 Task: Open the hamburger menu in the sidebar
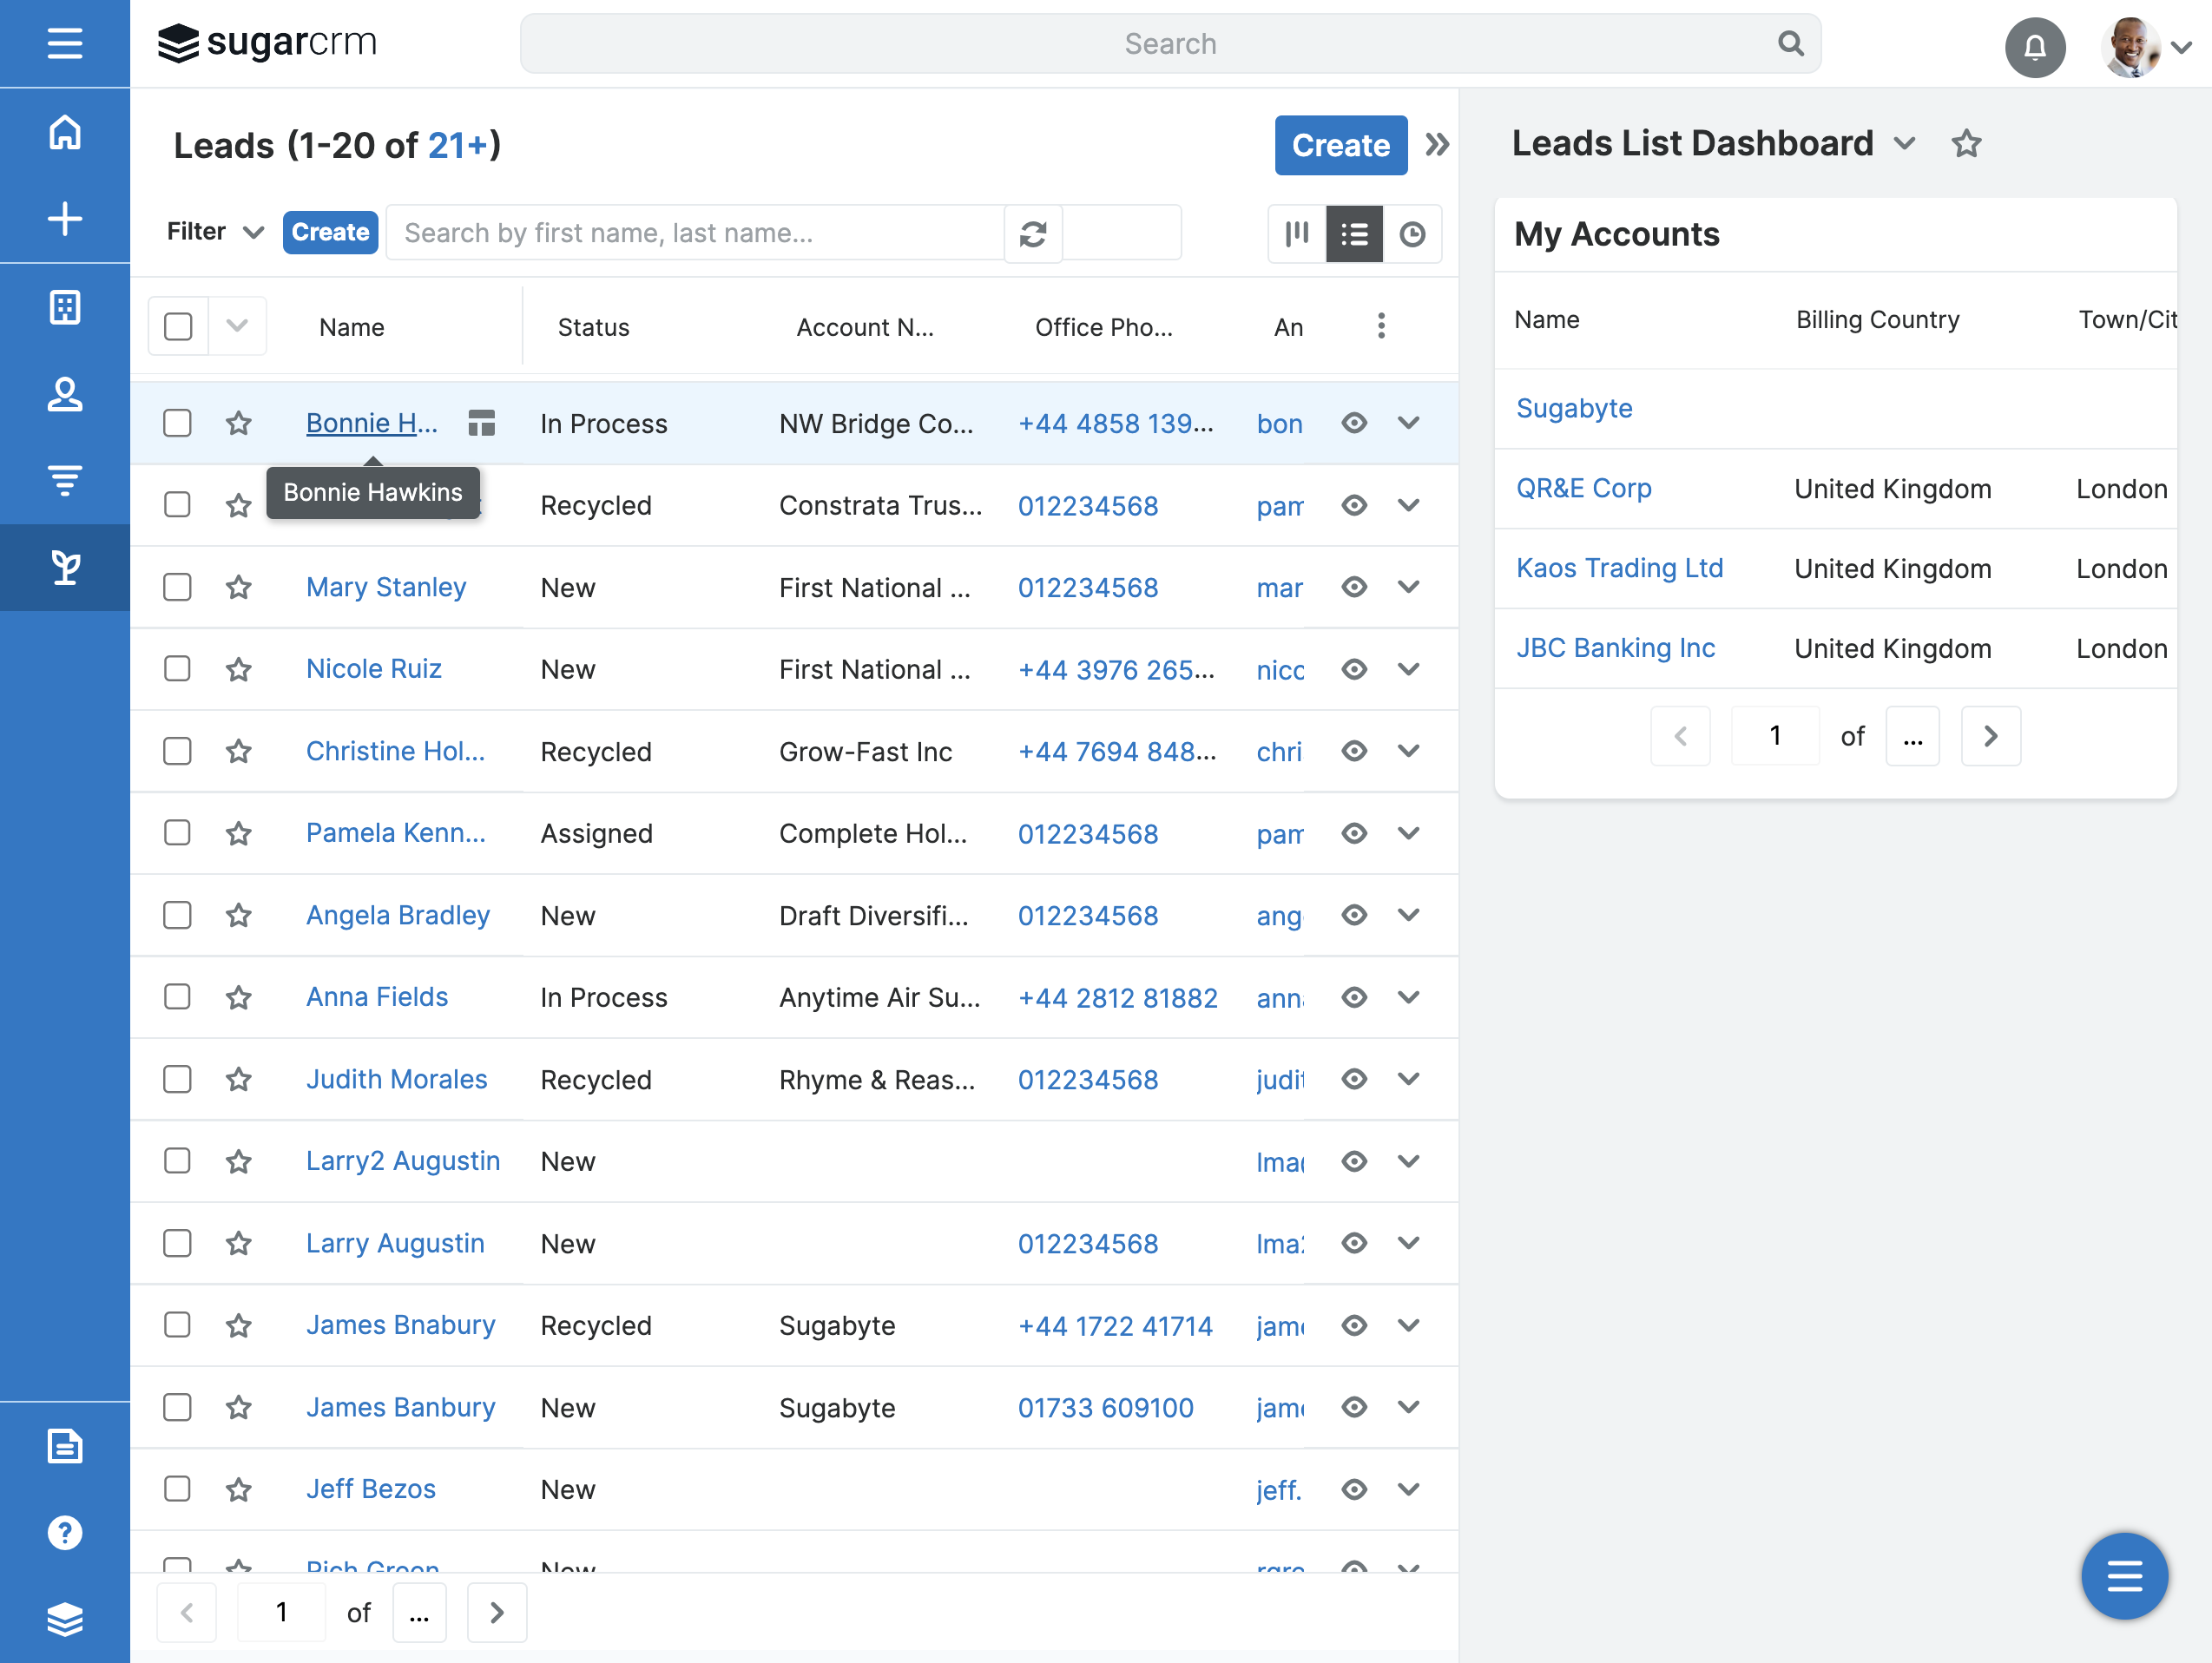point(65,43)
